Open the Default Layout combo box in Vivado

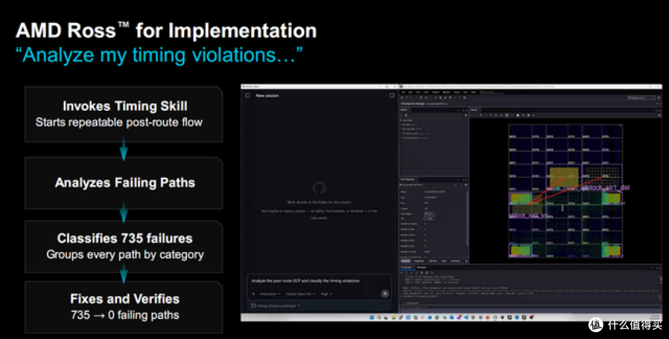coord(642,98)
